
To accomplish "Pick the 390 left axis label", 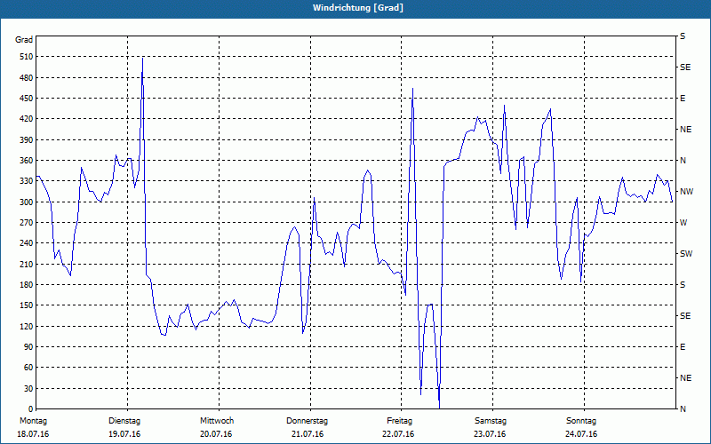I will (x=27, y=140).
